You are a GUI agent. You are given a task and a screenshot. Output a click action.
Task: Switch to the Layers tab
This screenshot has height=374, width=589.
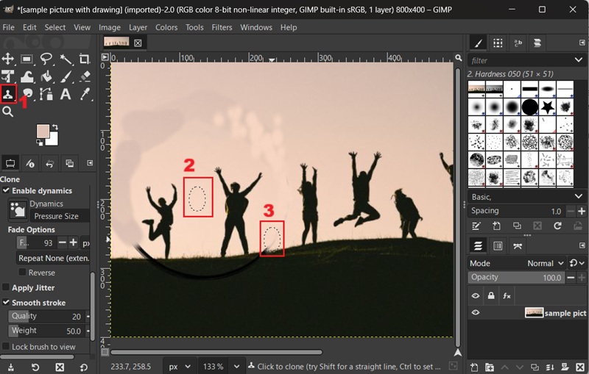tap(478, 246)
